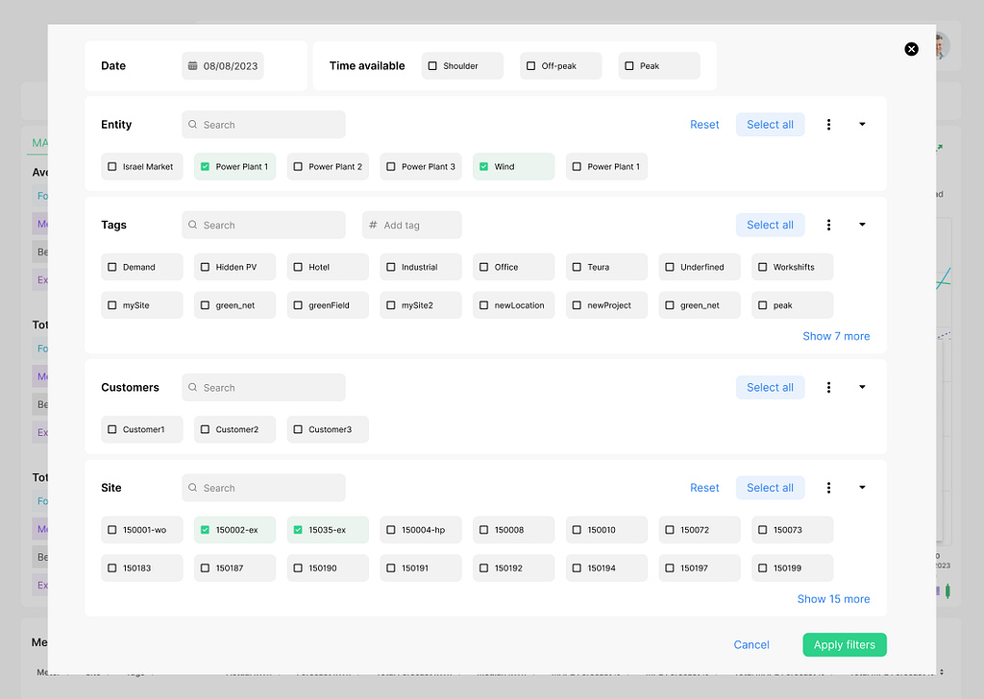
Task: Open the kebab menu in the Entity section
Action: tap(828, 124)
